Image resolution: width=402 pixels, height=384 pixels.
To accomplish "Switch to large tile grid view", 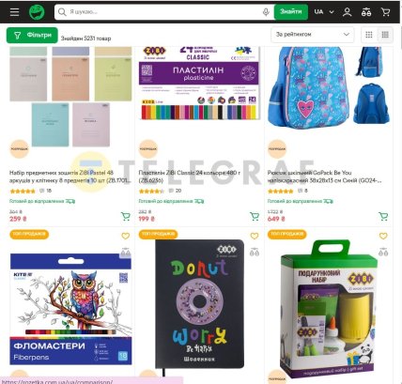I will (385, 35).
